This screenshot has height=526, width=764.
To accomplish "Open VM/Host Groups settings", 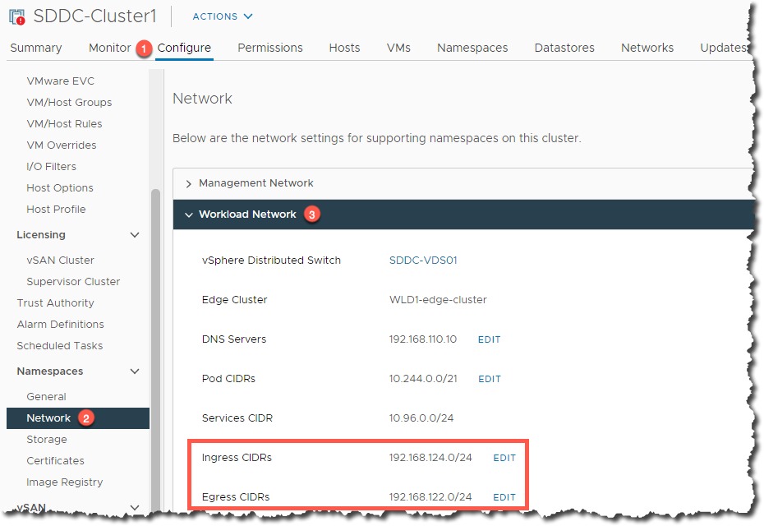I will pyautogui.click(x=69, y=103).
